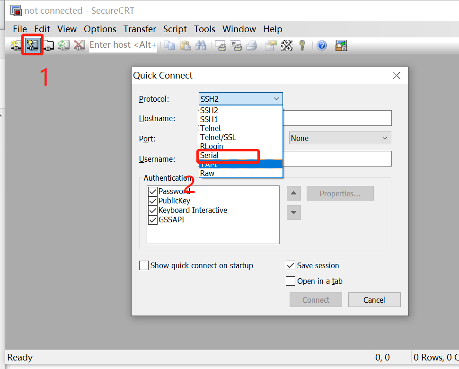The height and width of the screenshot is (369, 459).
Task: Click the Connect toolbar icon
Action: 17,45
